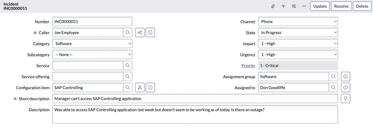
Task: Show related records icon beside Caller
Action: (140, 33)
